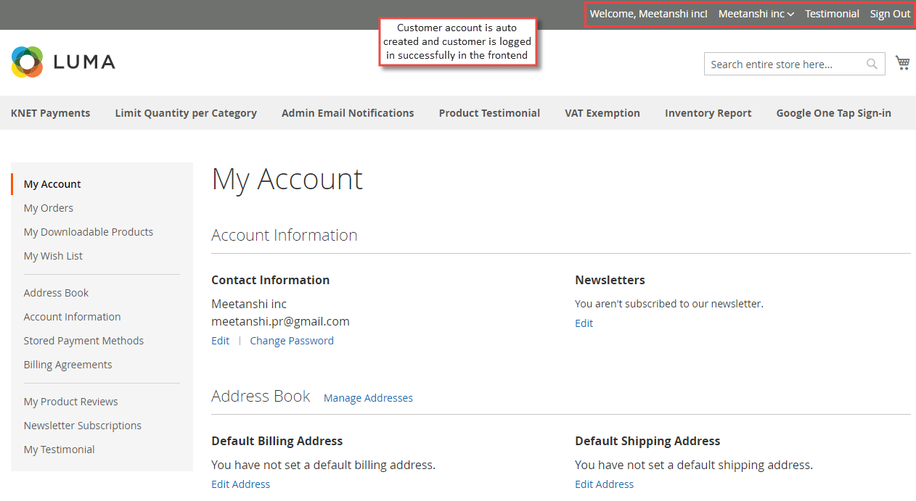The height and width of the screenshot is (501, 916).
Task: Go to My Orders
Action: coord(49,208)
